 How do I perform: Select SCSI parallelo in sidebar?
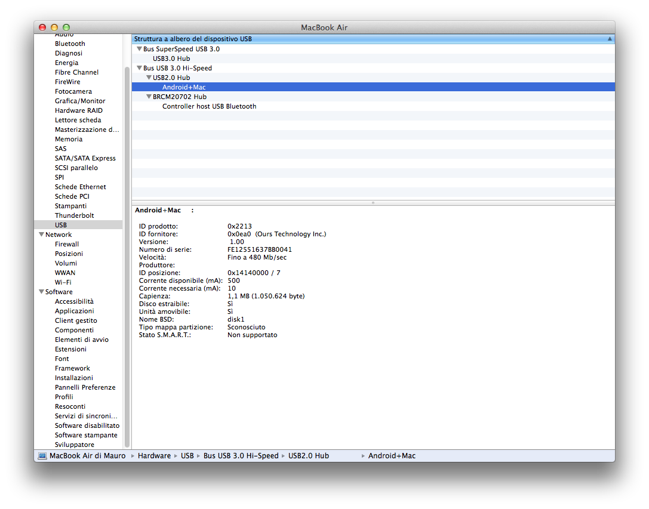[x=76, y=168]
